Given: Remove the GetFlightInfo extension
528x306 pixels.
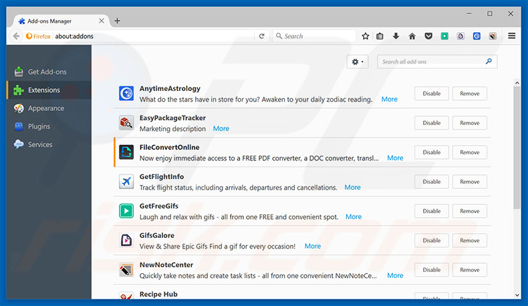Looking at the screenshot, I should point(469,182).
